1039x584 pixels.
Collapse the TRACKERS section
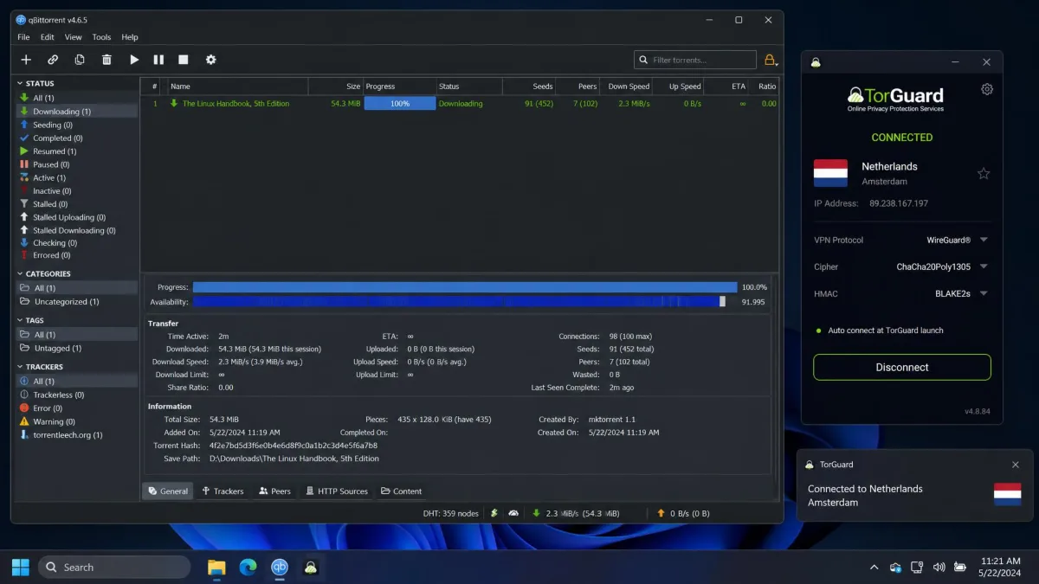point(21,367)
